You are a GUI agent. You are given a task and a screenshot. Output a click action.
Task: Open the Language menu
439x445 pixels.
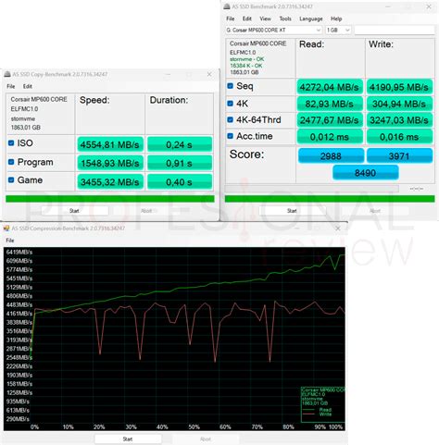pos(310,19)
